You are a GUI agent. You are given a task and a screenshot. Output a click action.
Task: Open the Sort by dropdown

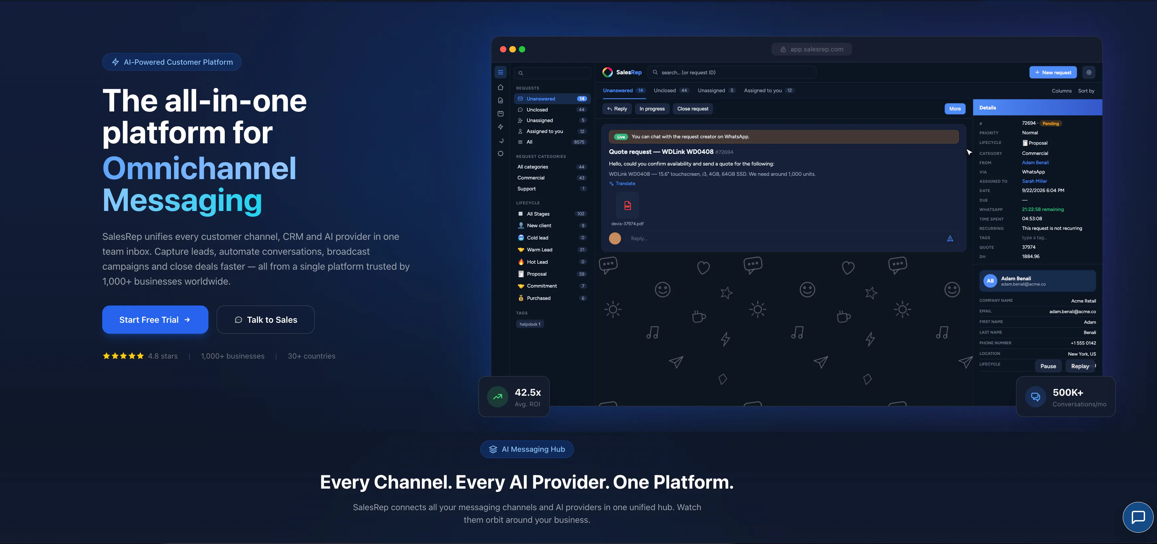(1086, 91)
